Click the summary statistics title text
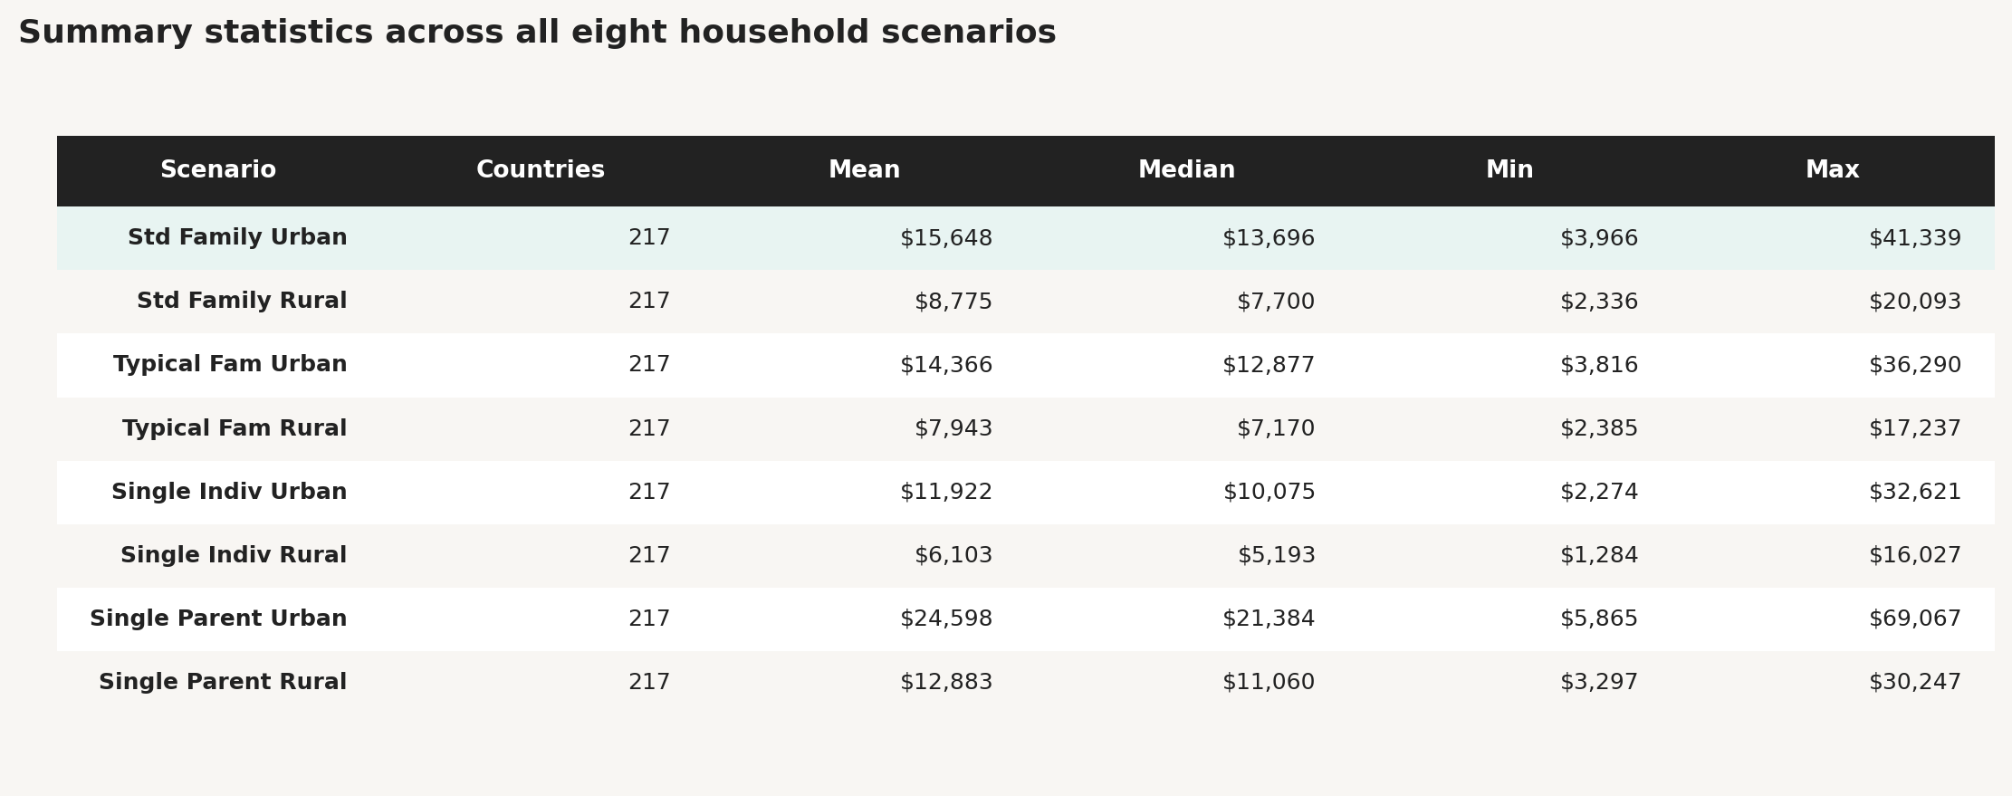 [x=537, y=33]
